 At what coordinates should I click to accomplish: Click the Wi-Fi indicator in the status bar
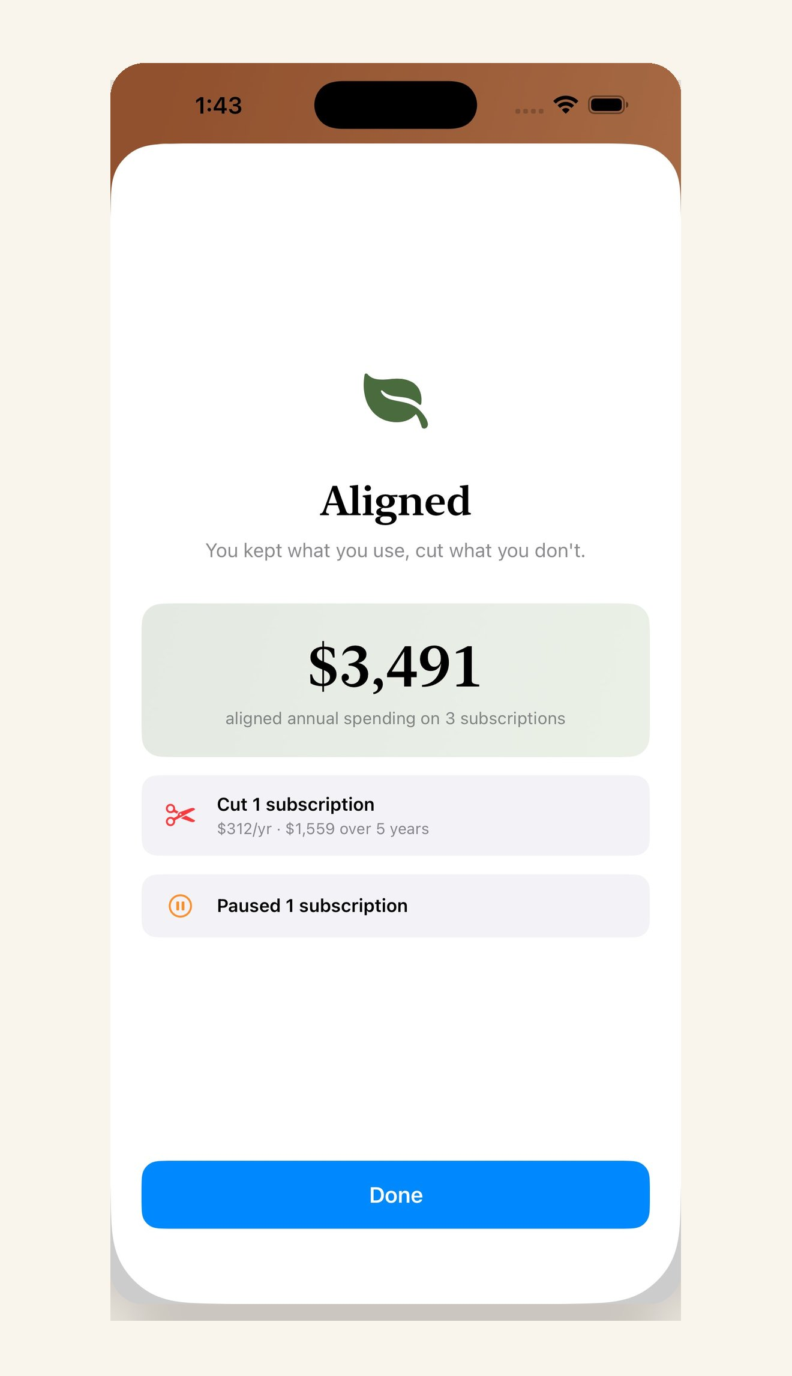tap(565, 104)
